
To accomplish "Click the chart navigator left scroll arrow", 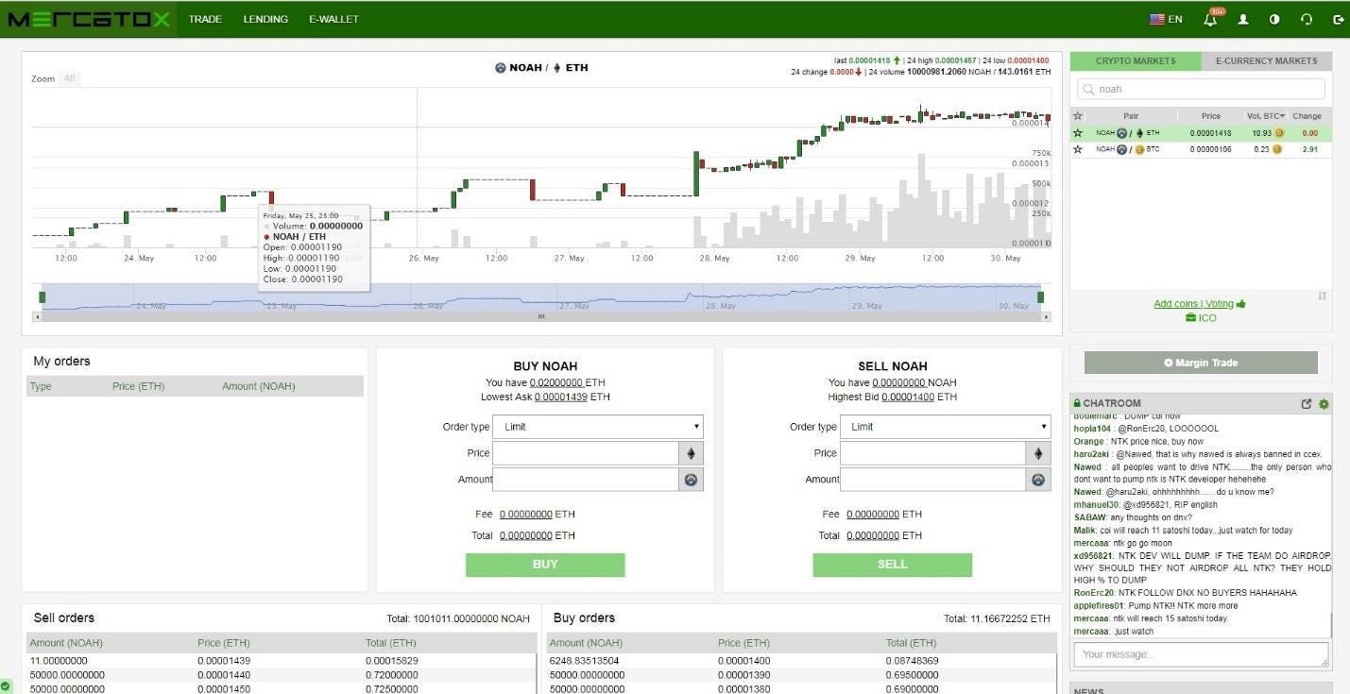I will [x=37, y=316].
